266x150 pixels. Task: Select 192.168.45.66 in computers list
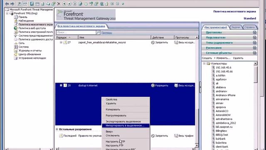click(224, 71)
